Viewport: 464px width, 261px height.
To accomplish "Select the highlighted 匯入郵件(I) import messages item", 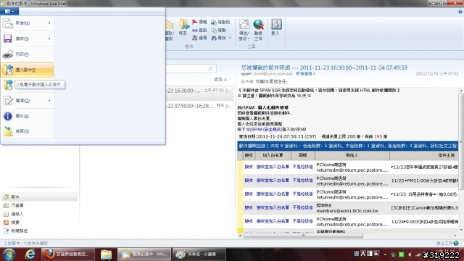I will click(x=28, y=70).
